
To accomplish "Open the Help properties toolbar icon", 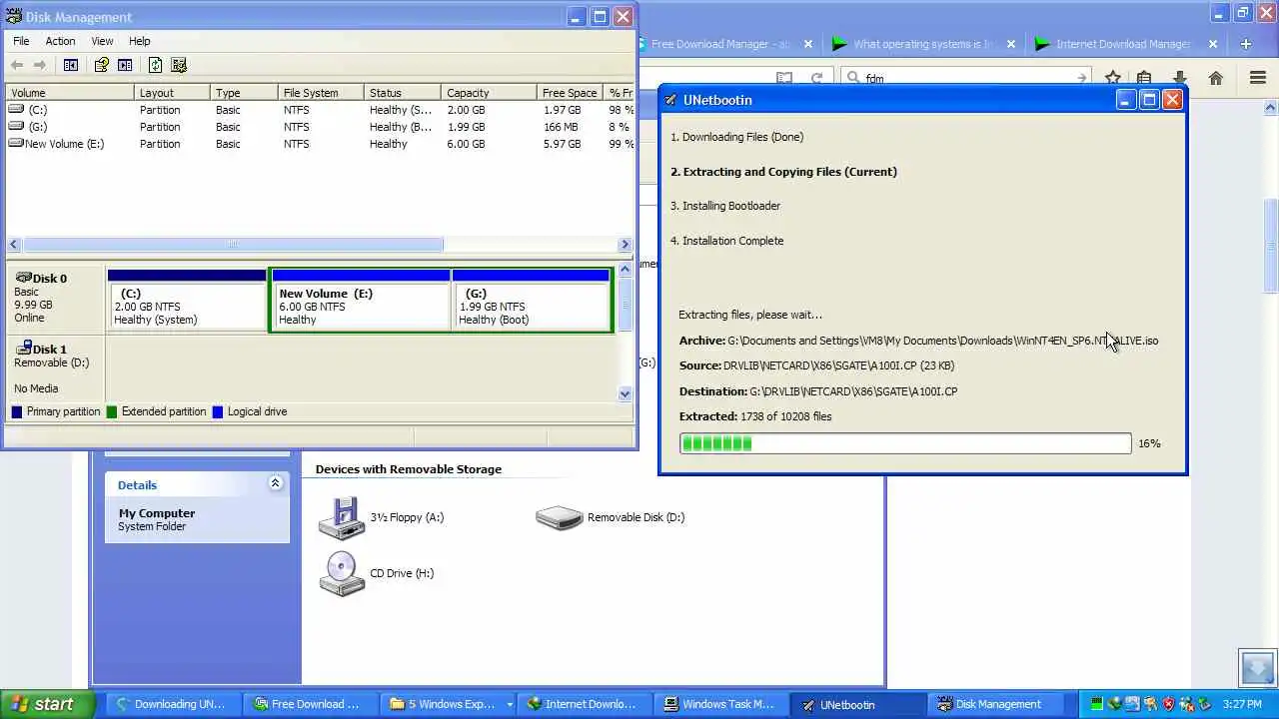I will [x=101, y=65].
